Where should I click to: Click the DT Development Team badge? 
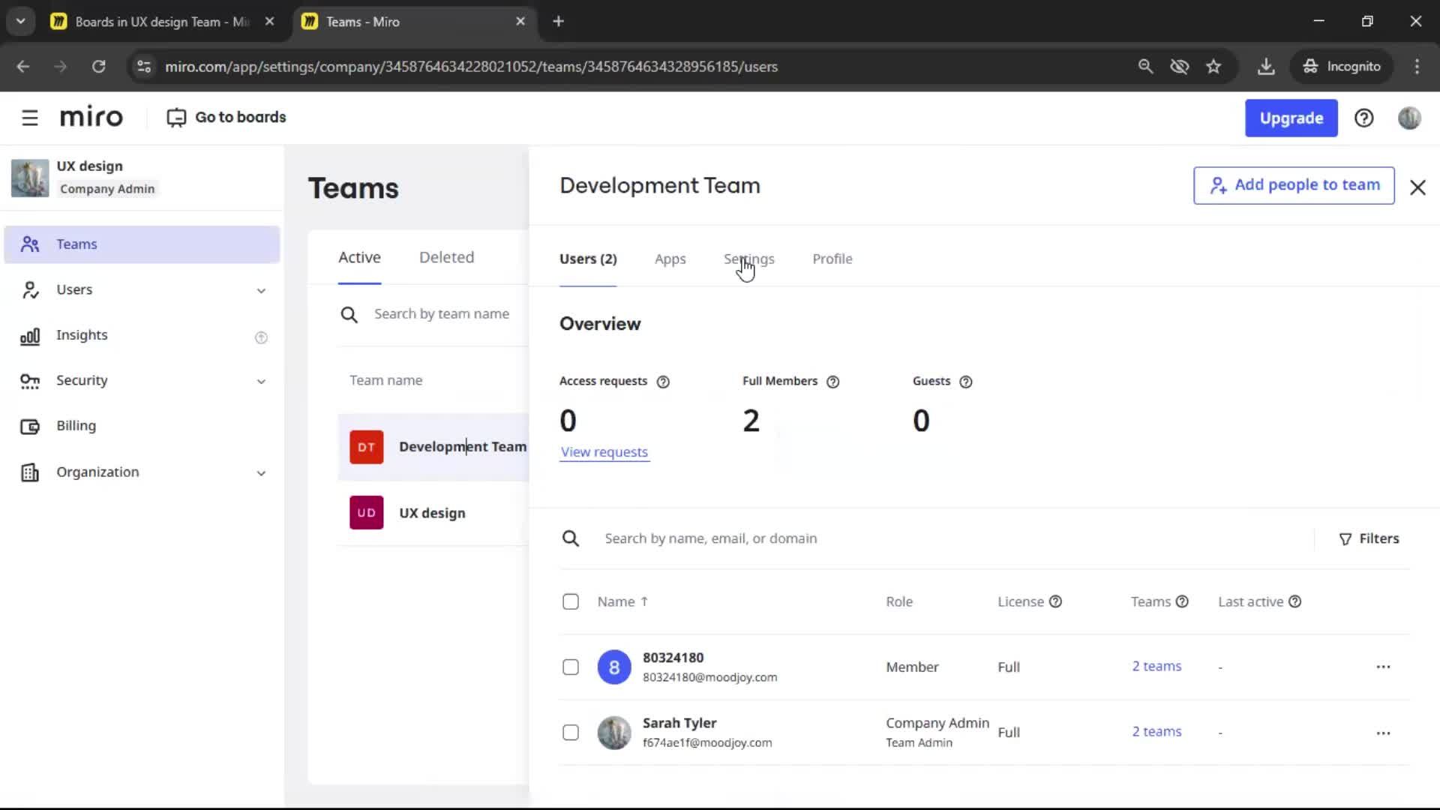366,447
